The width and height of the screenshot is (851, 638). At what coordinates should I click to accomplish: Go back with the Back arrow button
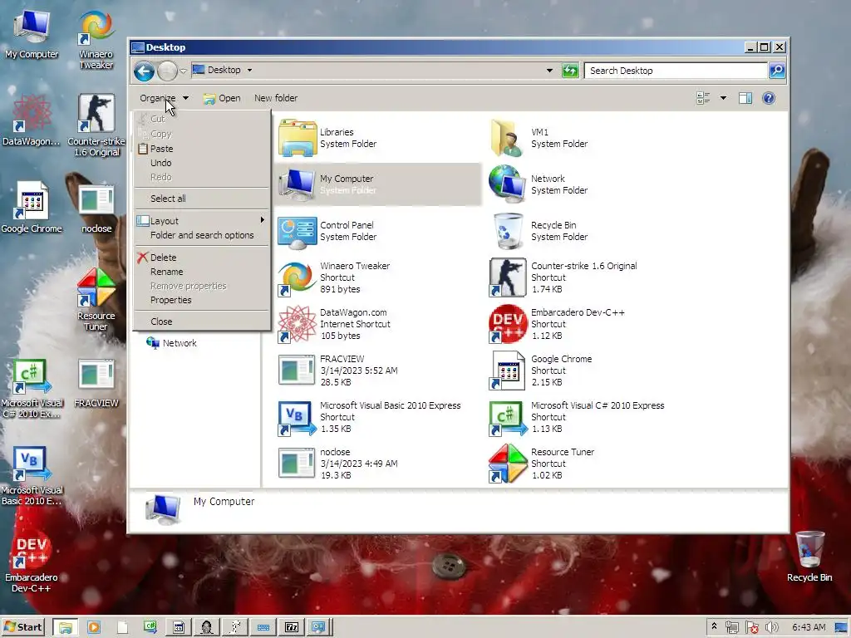pos(145,71)
